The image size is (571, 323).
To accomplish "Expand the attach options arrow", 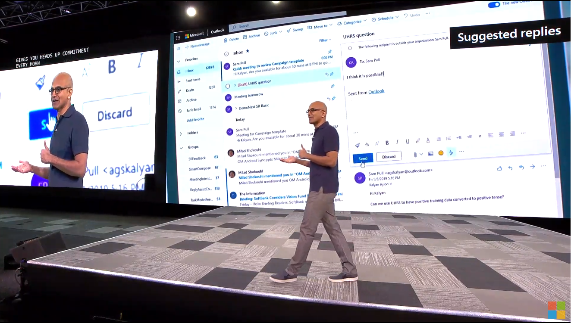I will [x=421, y=154].
